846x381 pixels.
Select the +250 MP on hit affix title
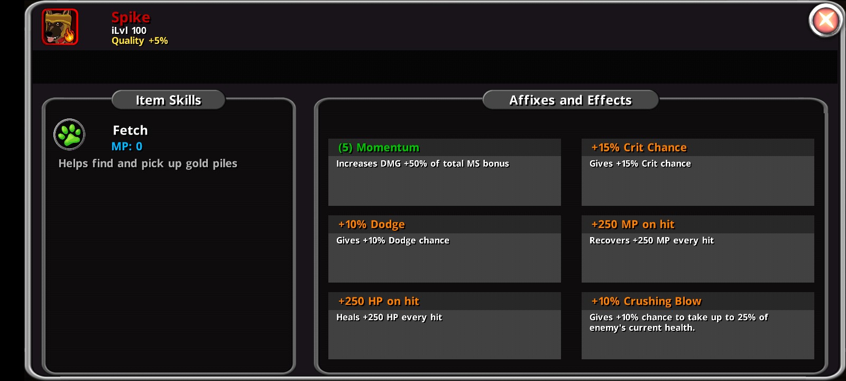[x=632, y=224]
